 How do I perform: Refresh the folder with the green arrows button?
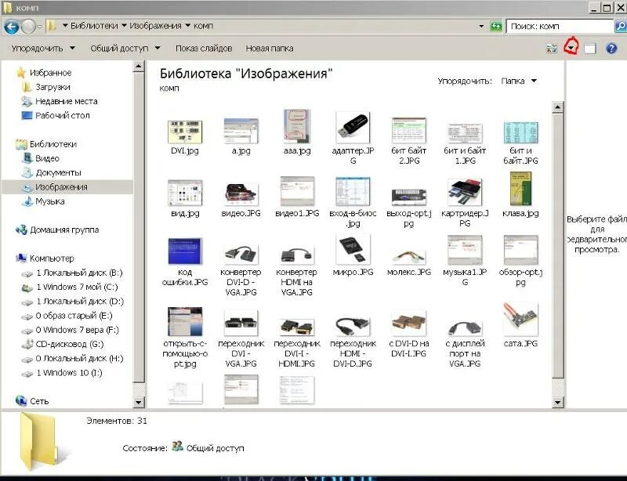click(x=496, y=27)
